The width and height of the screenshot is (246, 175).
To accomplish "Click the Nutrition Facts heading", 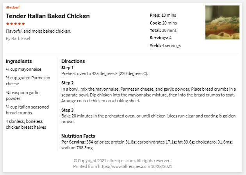I will click(78, 136).
